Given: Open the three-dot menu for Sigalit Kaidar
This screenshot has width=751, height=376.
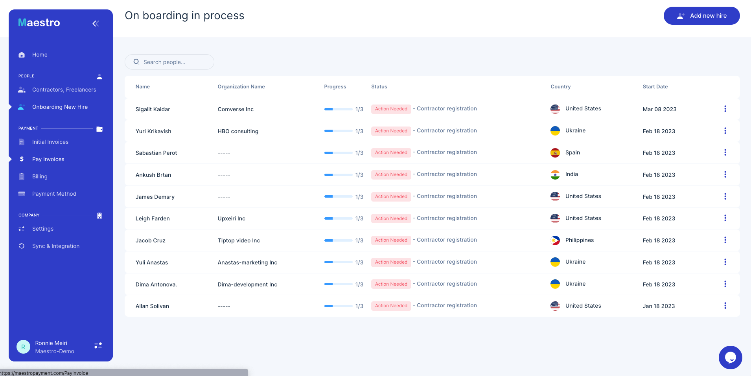Looking at the screenshot, I should (x=725, y=109).
